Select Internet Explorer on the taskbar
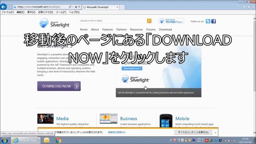 pyautogui.click(x=26, y=140)
